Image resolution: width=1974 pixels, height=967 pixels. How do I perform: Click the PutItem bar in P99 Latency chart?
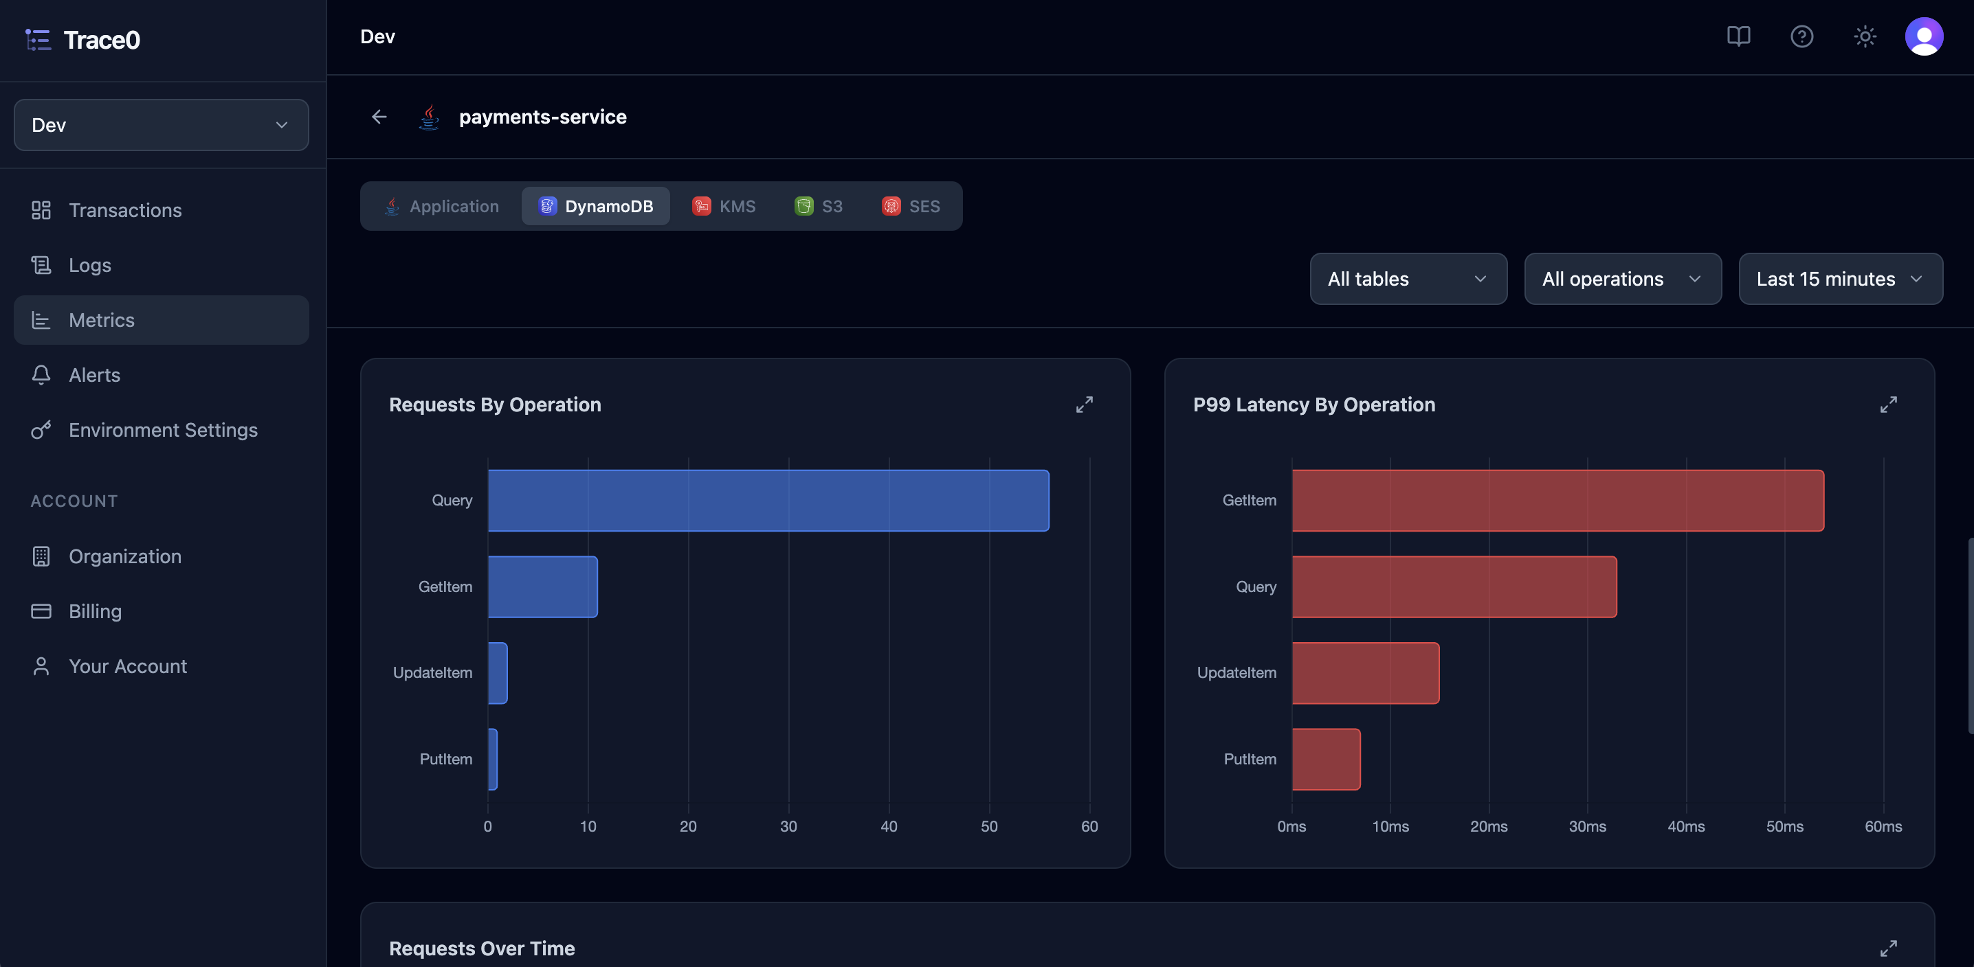tap(1327, 760)
